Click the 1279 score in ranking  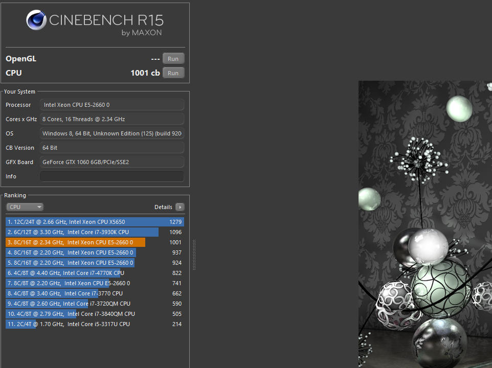(175, 222)
